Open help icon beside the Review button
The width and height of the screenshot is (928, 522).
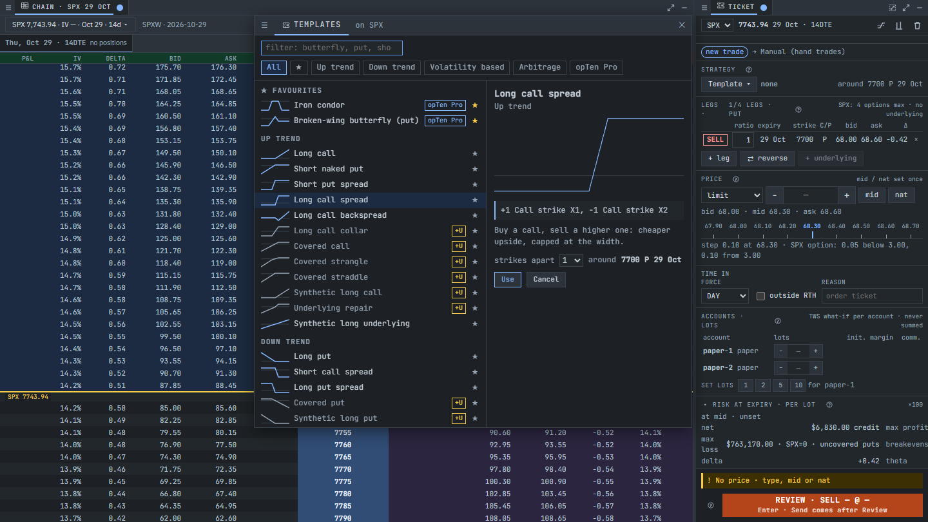[x=711, y=505]
